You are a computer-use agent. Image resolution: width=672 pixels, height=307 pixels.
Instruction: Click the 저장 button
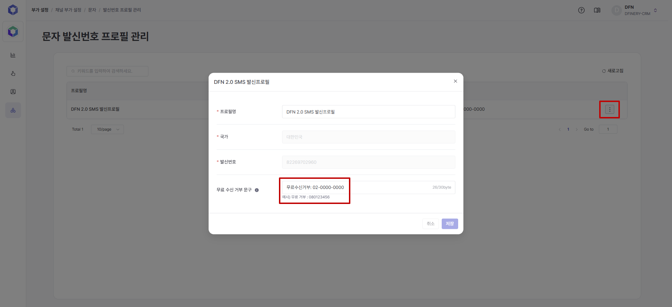(449, 224)
